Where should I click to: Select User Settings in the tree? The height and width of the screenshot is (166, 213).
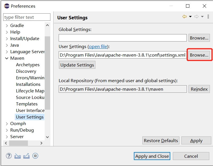(30, 117)
